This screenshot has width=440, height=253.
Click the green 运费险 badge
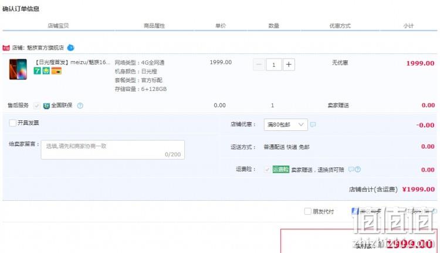pyautogui.click(x=280, y=169)
